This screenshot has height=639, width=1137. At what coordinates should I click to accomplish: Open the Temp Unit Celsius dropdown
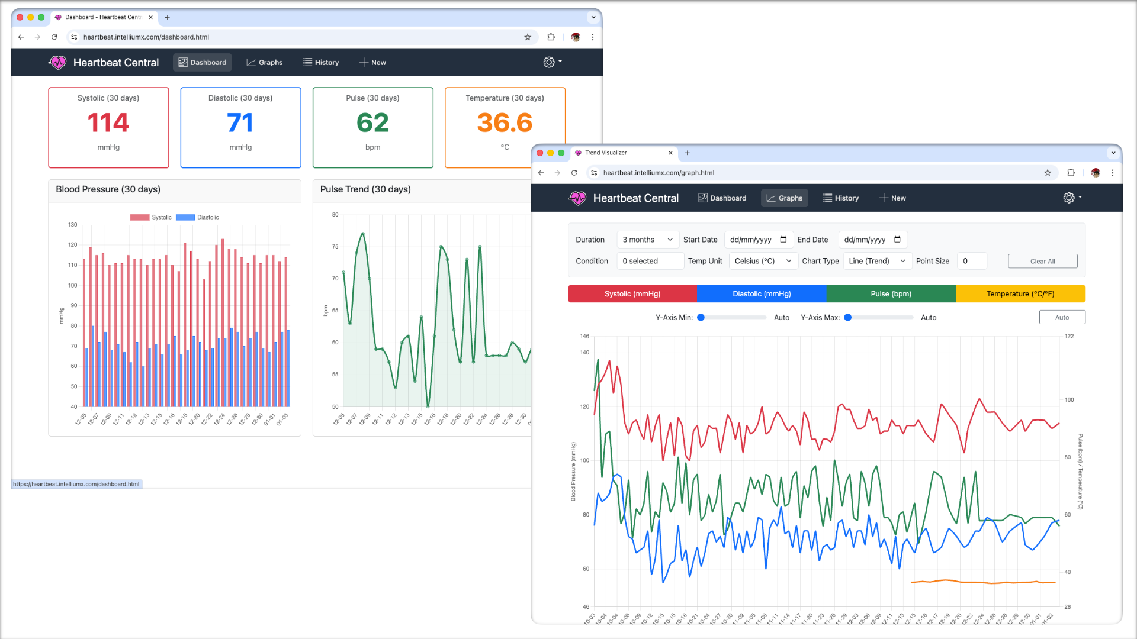(763, 261)
